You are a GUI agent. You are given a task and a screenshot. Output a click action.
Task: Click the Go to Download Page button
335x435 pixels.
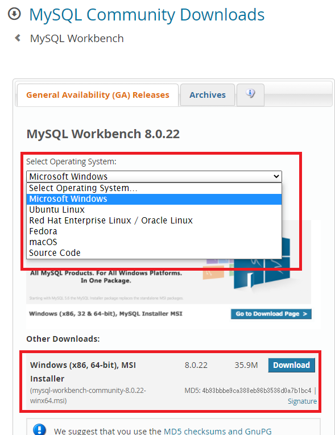[x=271, y=314]
